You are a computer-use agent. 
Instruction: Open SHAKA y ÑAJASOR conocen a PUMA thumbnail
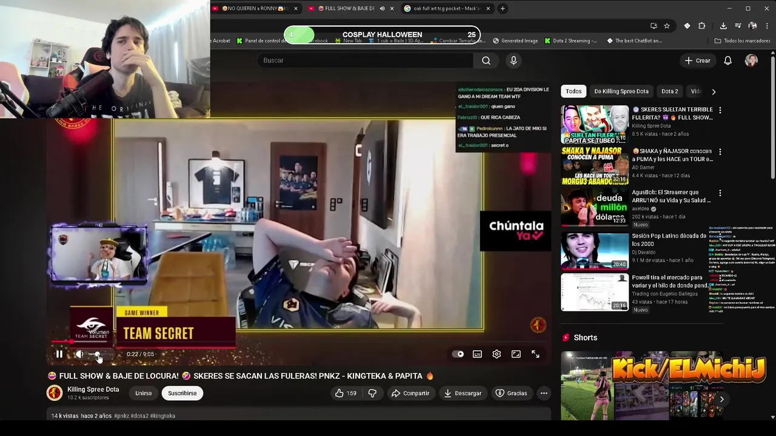click(595, 165)
